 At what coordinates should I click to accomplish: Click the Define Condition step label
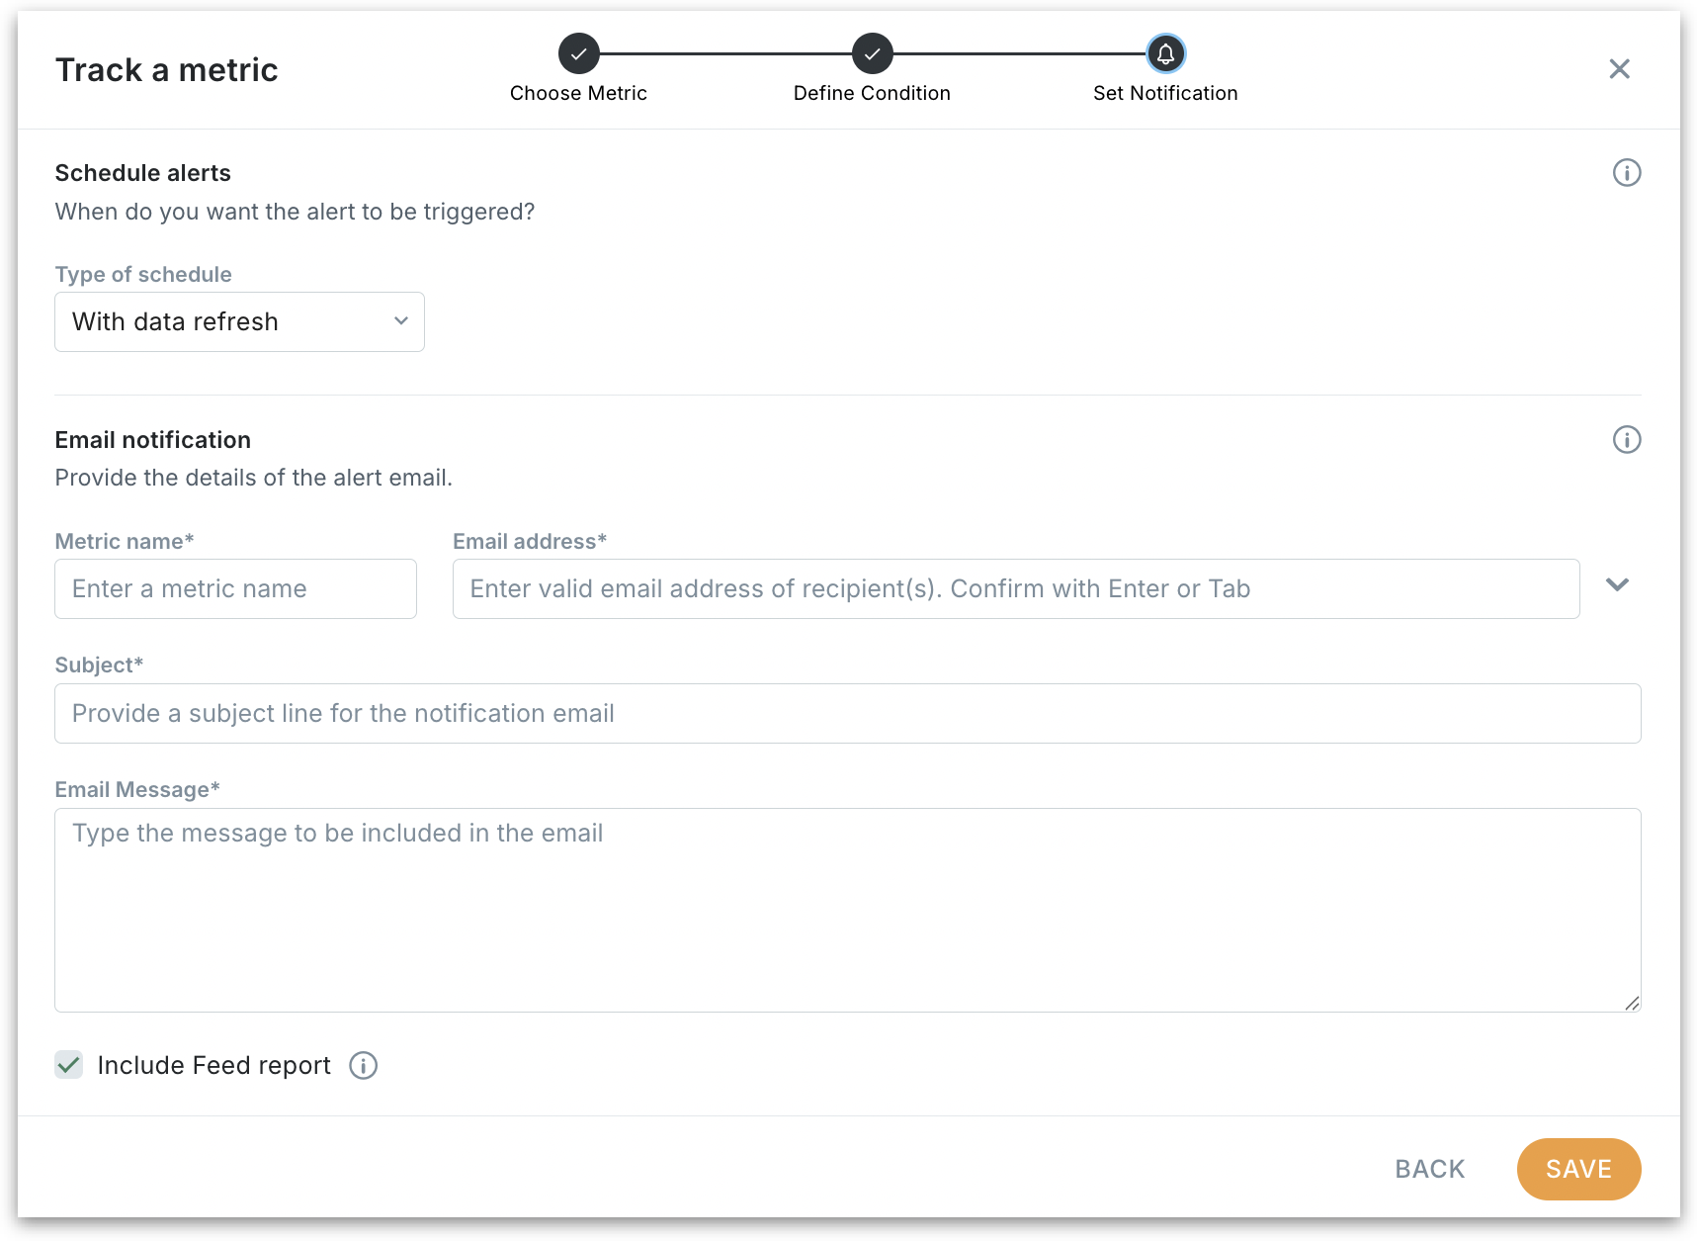pos(872,93)
